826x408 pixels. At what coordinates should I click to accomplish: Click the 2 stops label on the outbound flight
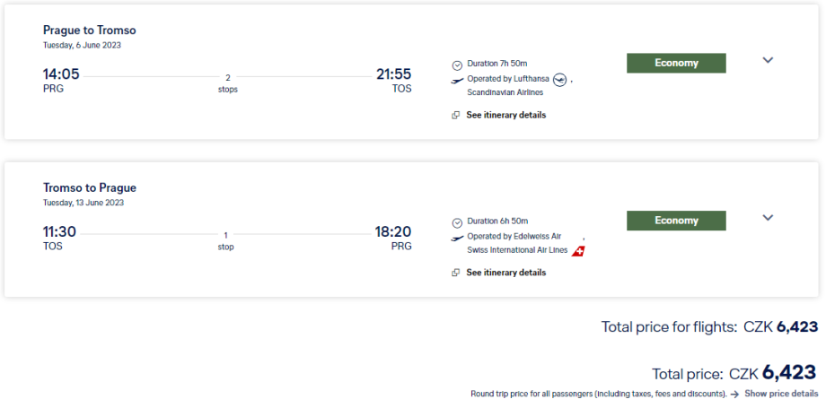tap(227, 83)
